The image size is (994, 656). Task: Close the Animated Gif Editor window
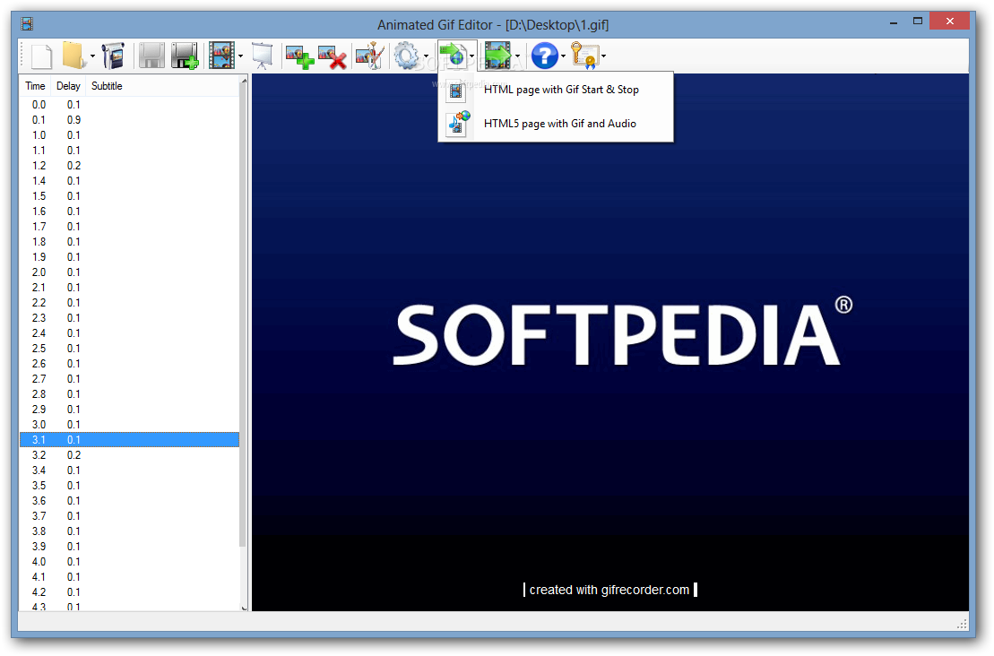pyautogui.click(x=949, y=21)
